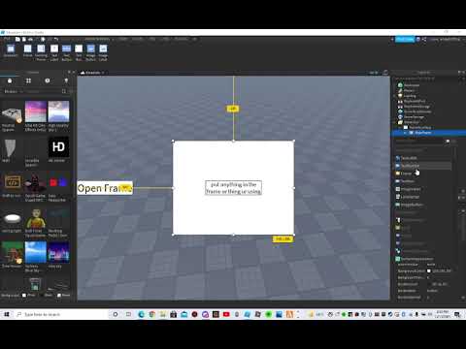The width and height of the screenshot is (466, 349).
Task: Insert a Text Label from the ribbon
Action: tap(54, 52)
